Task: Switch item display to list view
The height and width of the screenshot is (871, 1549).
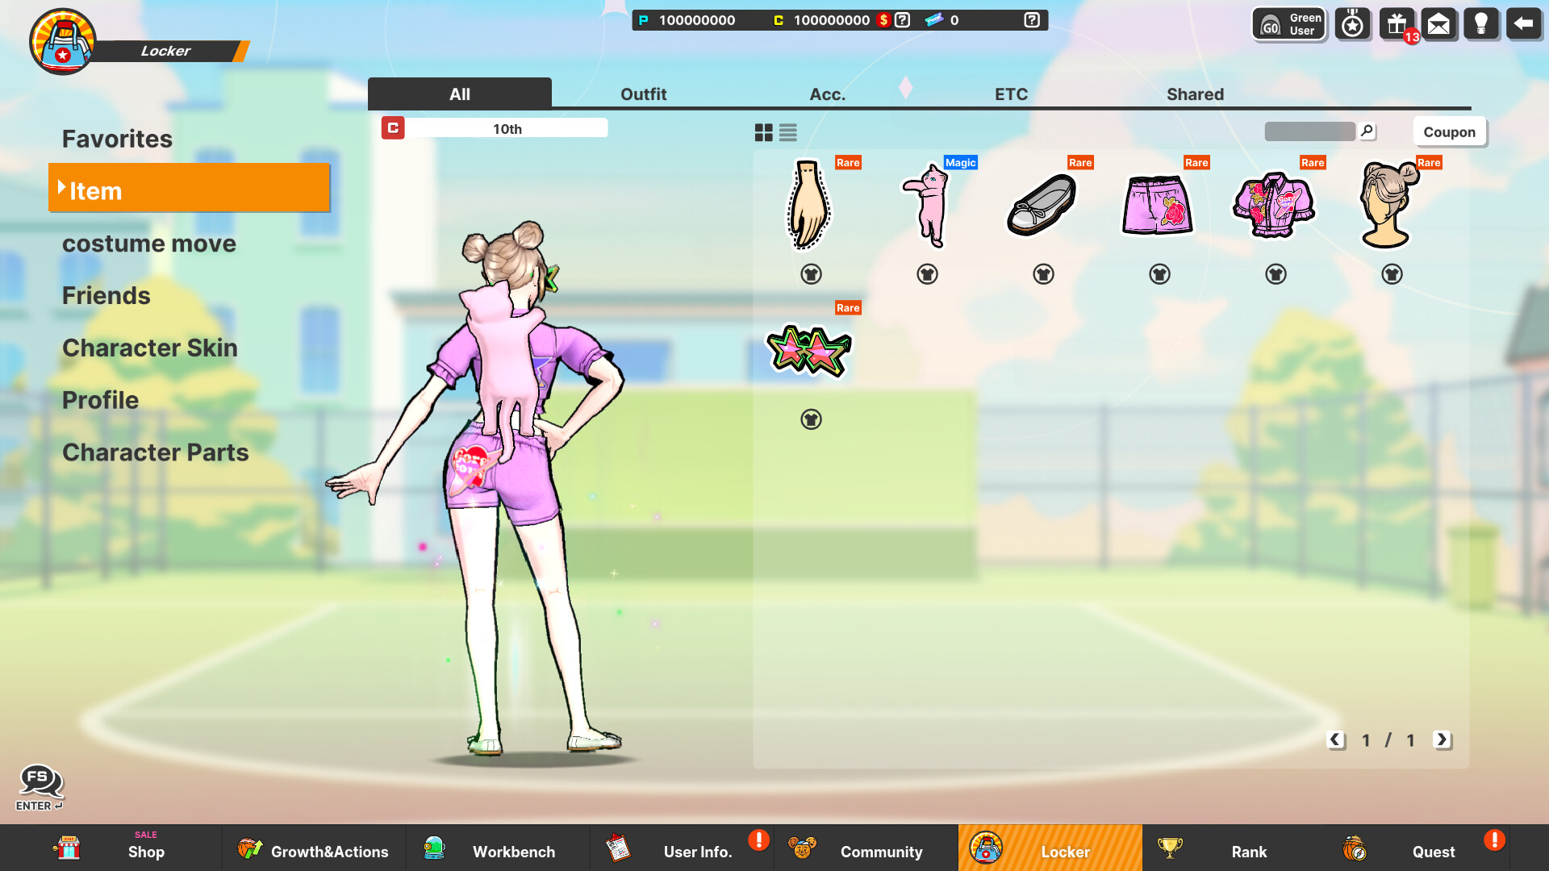Action: click(787, 132)
